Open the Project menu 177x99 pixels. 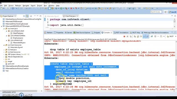click(40, 5)
